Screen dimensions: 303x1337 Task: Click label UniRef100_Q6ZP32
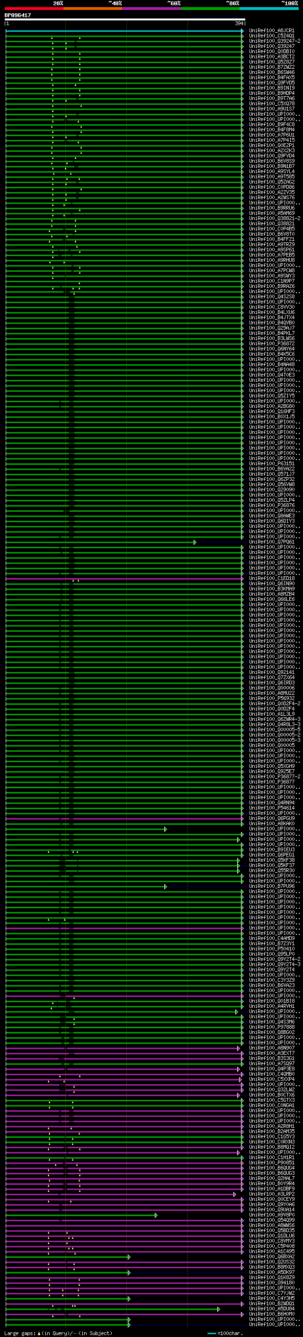pos(272,479)
